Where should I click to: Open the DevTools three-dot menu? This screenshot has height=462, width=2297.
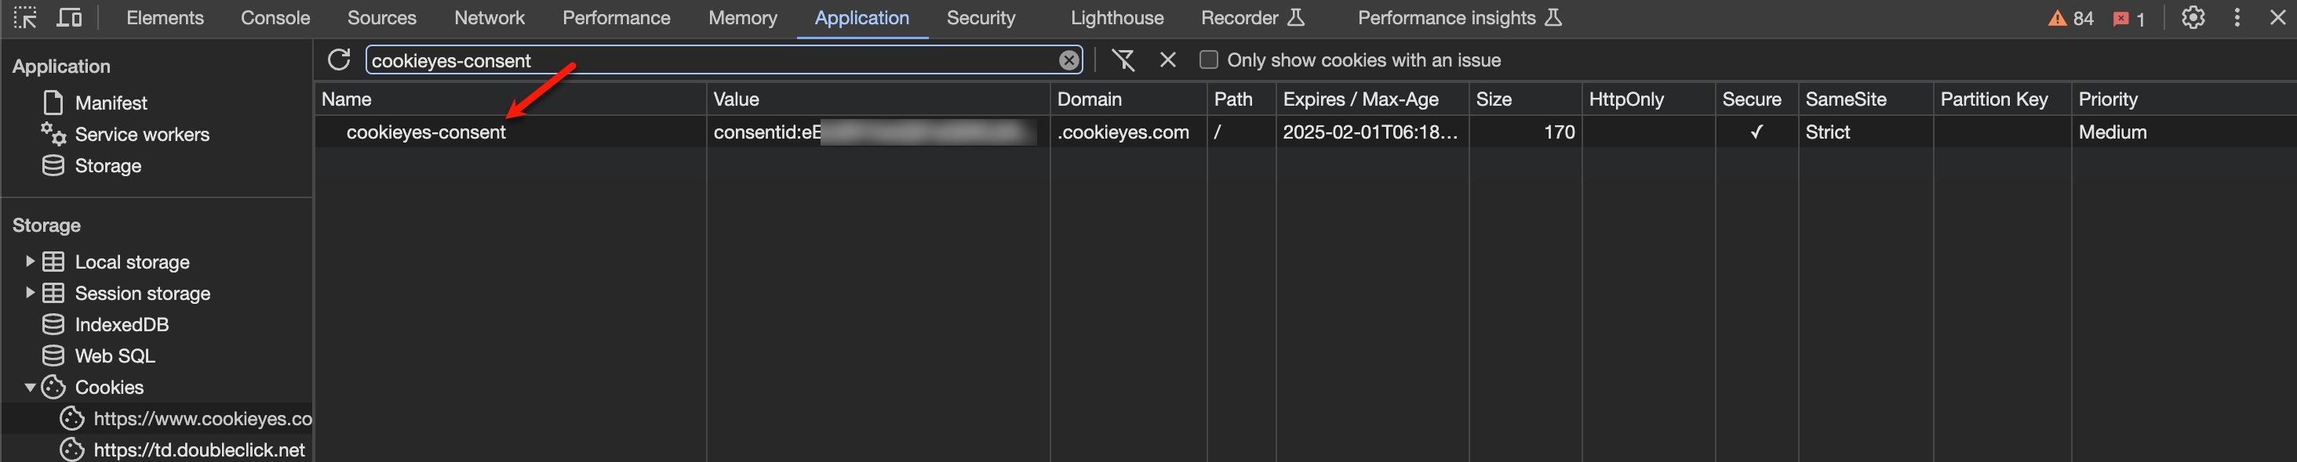pyautogui.click(x=2237, y=18)
